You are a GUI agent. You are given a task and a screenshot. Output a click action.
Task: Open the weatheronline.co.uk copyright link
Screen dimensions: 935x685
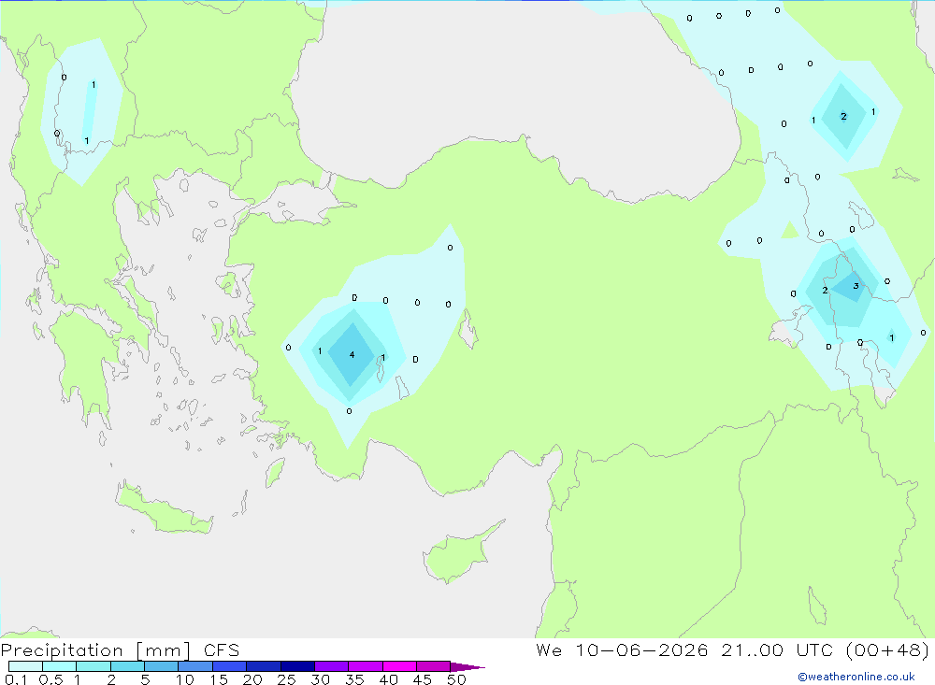click(856, 677)
